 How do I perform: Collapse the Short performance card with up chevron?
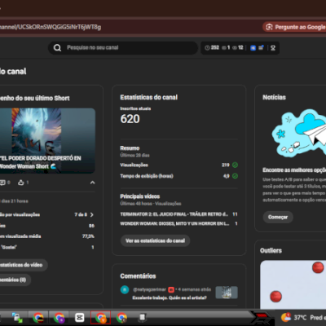(92, 183)
